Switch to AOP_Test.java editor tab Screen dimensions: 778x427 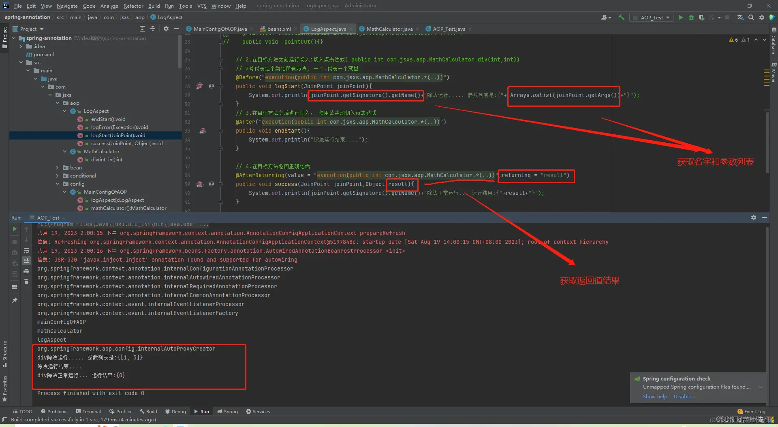pos(449,29)
